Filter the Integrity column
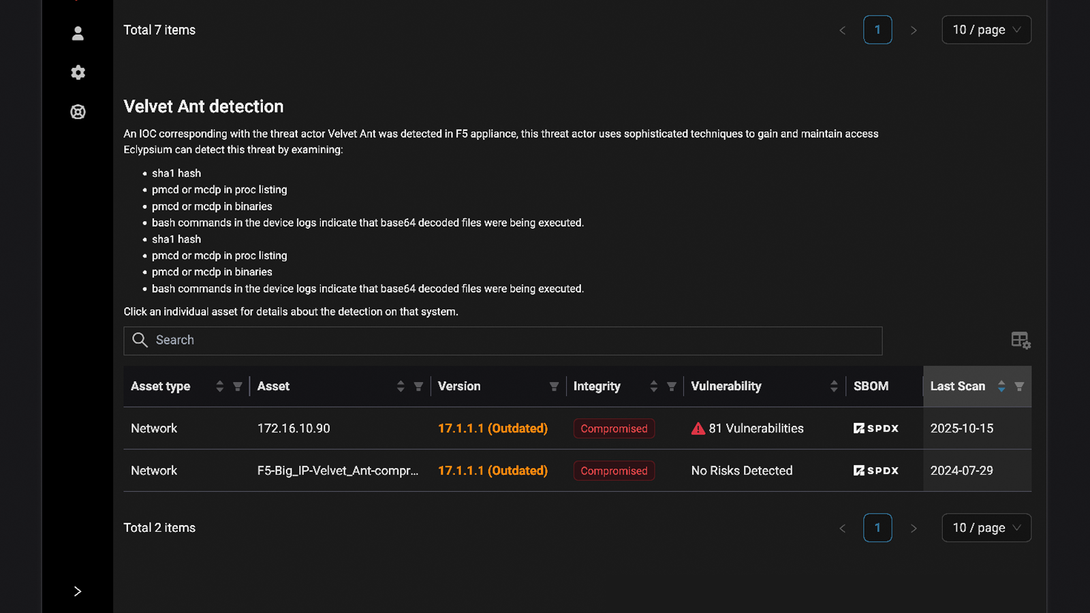Screen dimensions: 1090x613 tap(671, 387)
